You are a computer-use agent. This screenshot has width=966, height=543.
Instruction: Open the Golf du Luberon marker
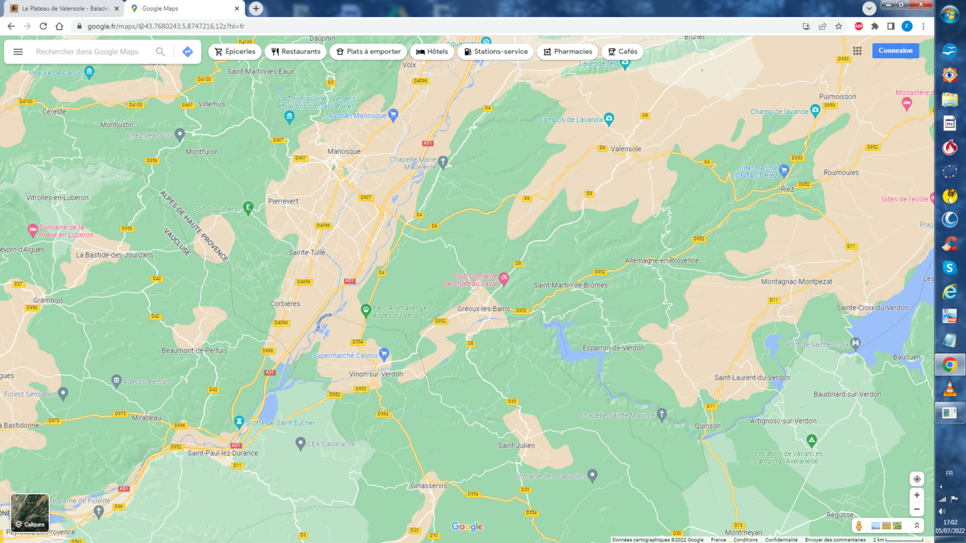tap(248, 207)
